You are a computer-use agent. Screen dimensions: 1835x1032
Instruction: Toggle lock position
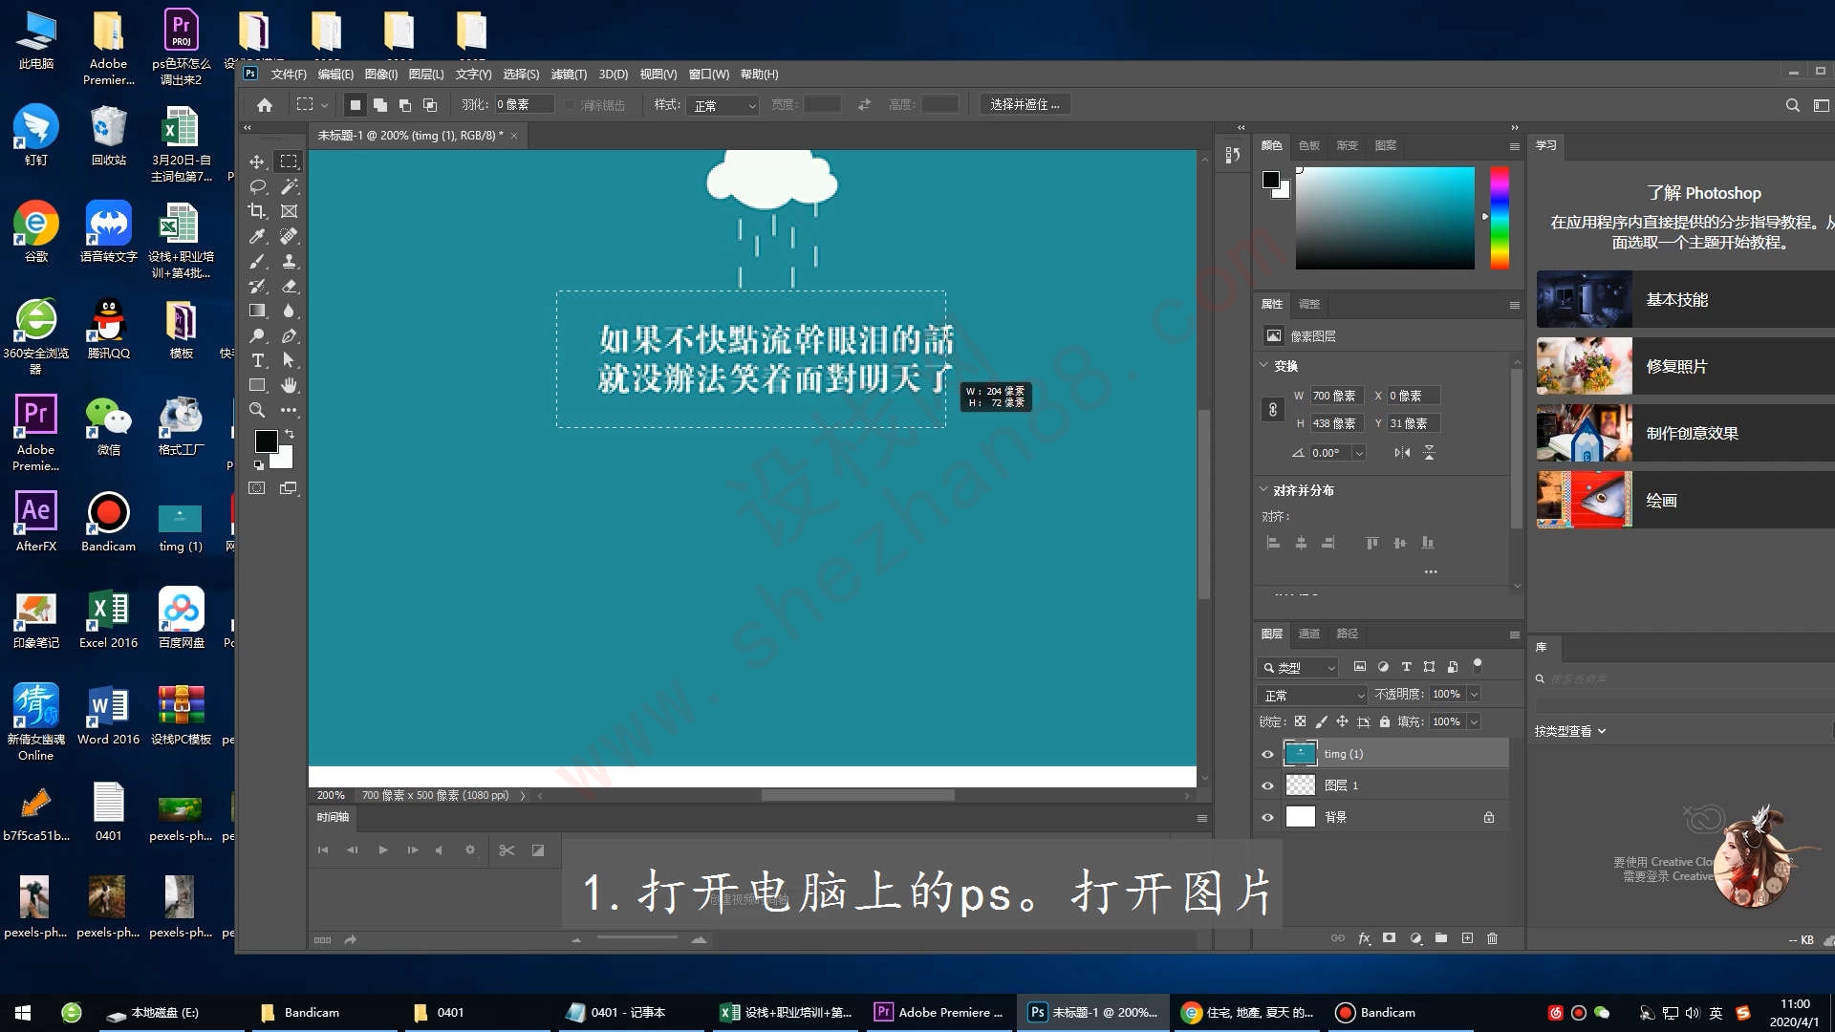tap(1342, 721)
